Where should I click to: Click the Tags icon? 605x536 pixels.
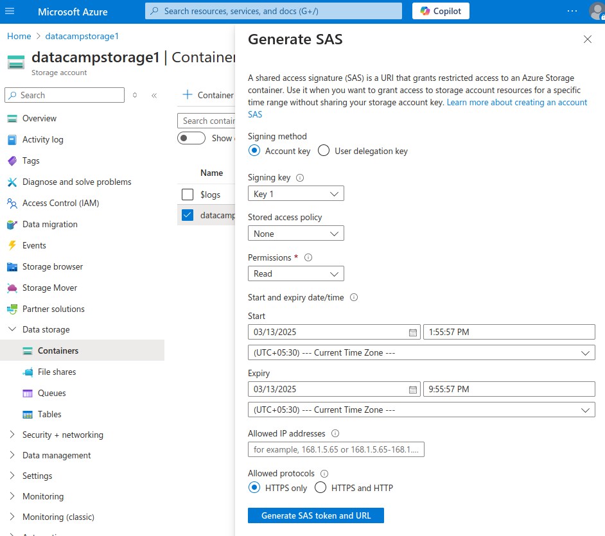[x=12, y=160]
